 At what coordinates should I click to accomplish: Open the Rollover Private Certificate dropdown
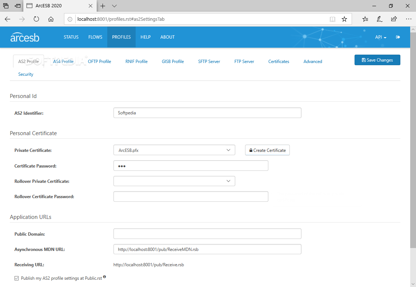[174, 181]
